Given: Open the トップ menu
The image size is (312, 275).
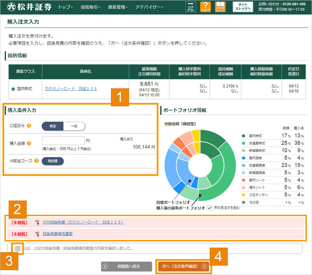Looking at the screenshot, I should coord(66,7).
